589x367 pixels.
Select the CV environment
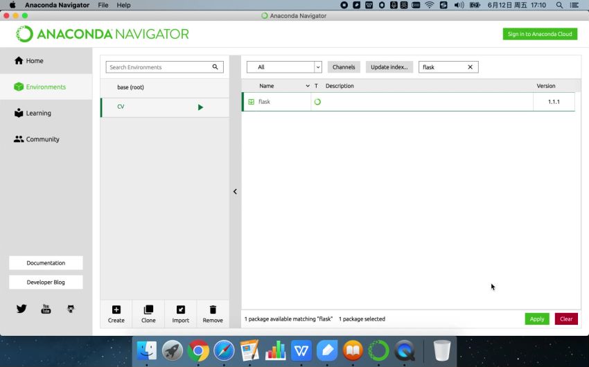165,107
